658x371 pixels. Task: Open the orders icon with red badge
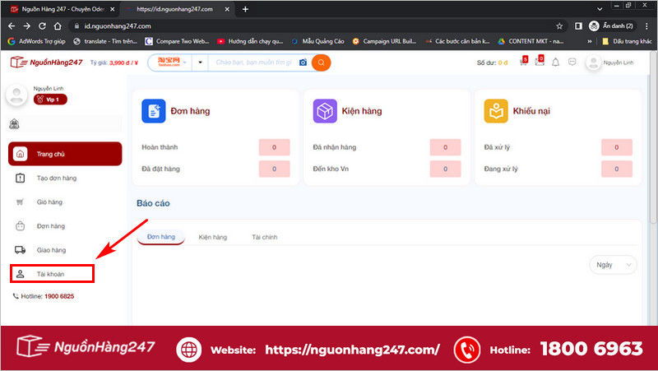point(540,61)
